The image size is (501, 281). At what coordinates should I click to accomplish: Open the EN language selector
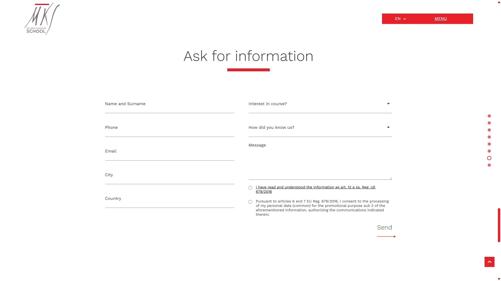pyautogui.click(x=400, y=19)
